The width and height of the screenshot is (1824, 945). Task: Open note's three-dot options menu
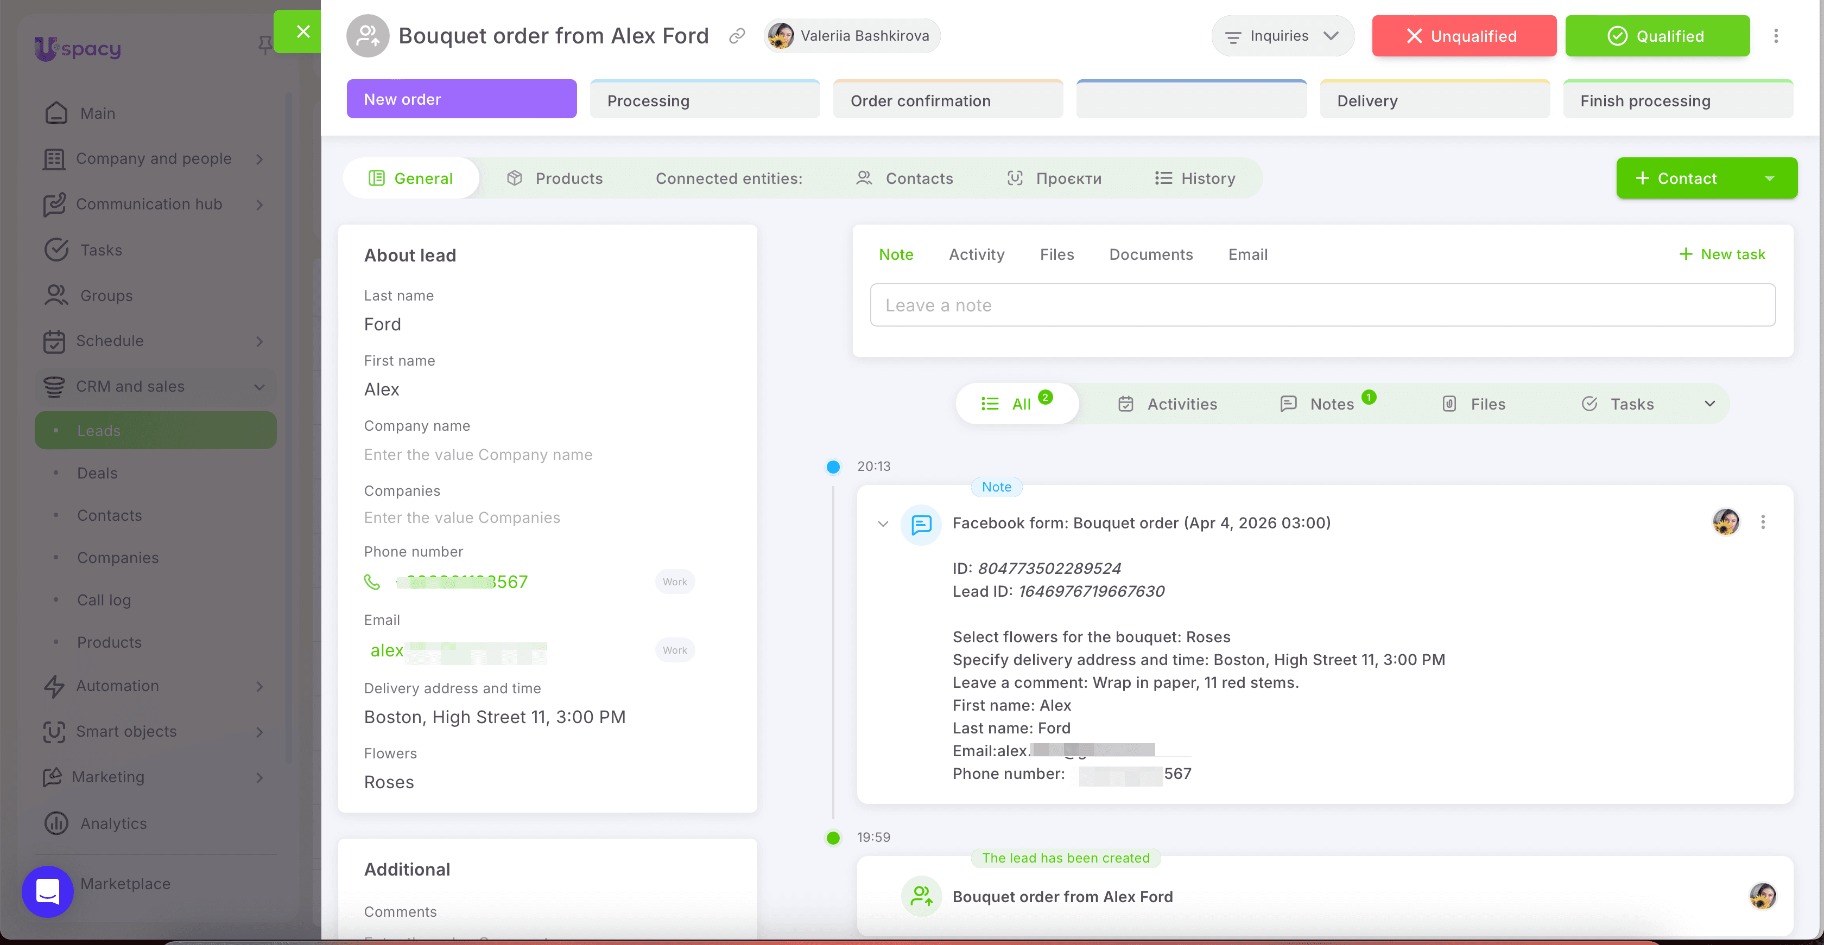click(1763, 522)
